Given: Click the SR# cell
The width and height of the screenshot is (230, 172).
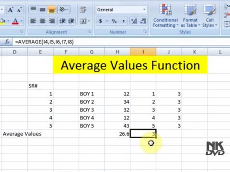Looking at the screenshot, I should click(40, 86).
